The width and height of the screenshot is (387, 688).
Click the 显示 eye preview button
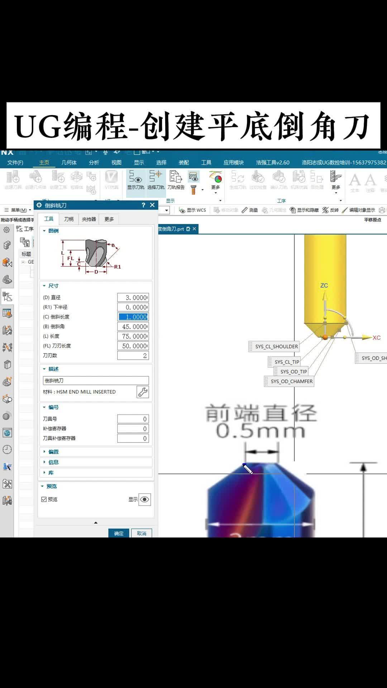pos(145,500)
